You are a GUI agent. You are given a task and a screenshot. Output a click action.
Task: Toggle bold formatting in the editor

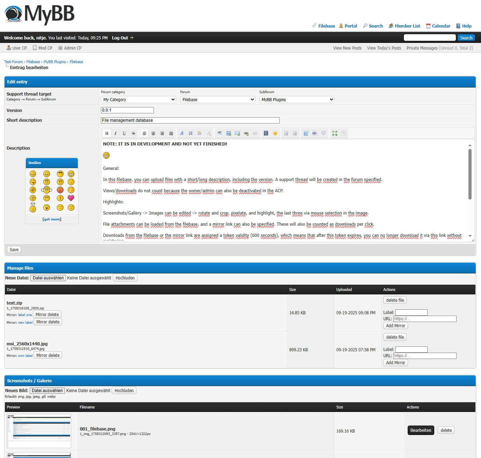tap(107, 133)
